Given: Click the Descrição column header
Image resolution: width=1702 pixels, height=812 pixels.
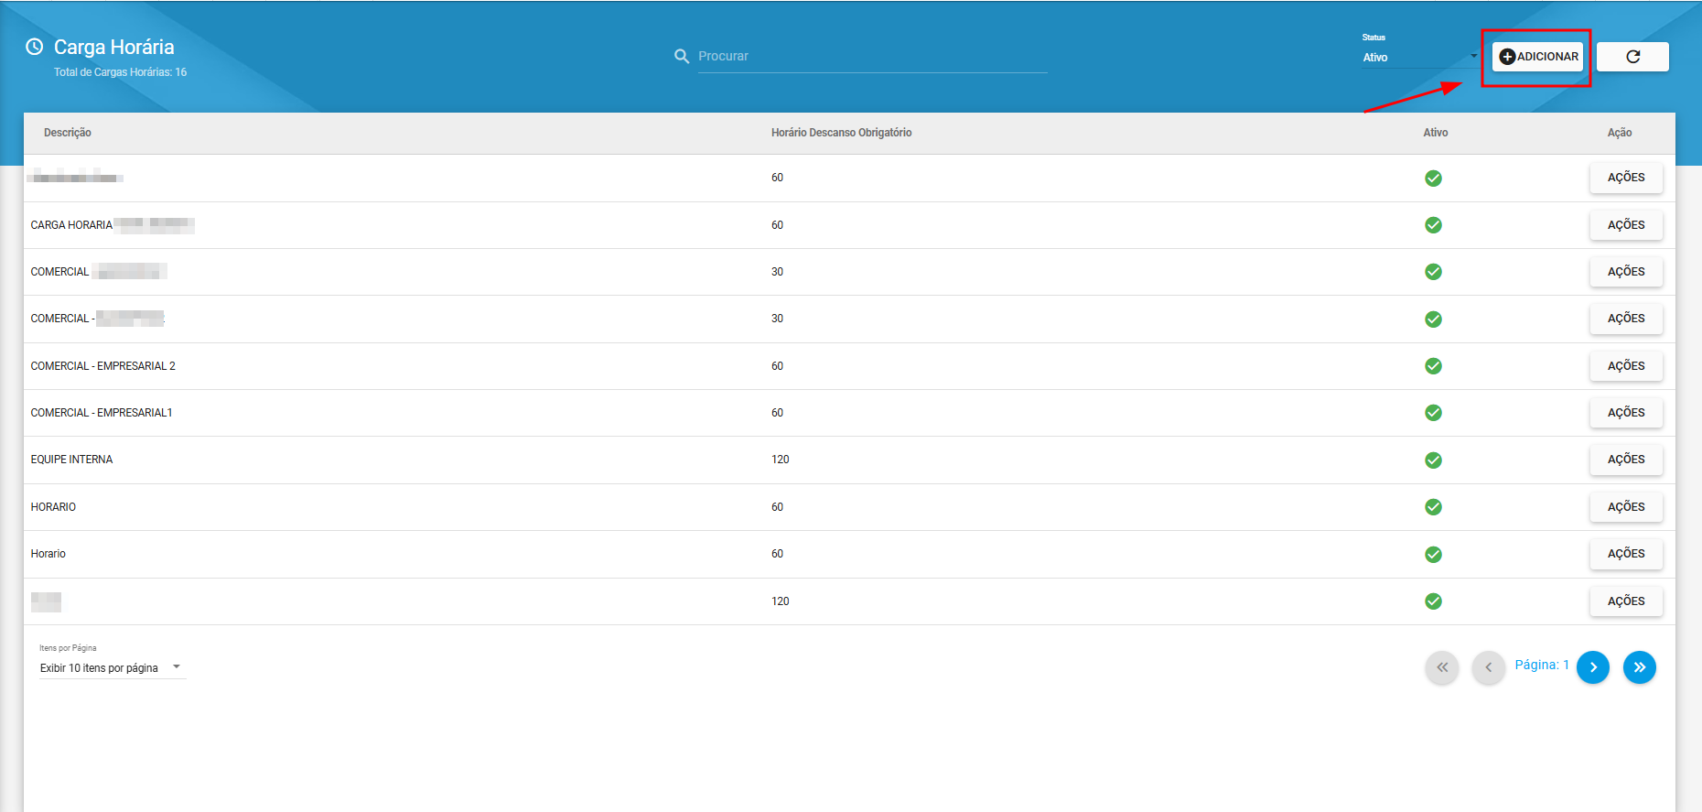Looking at the screenshot, I should point(68,133).
